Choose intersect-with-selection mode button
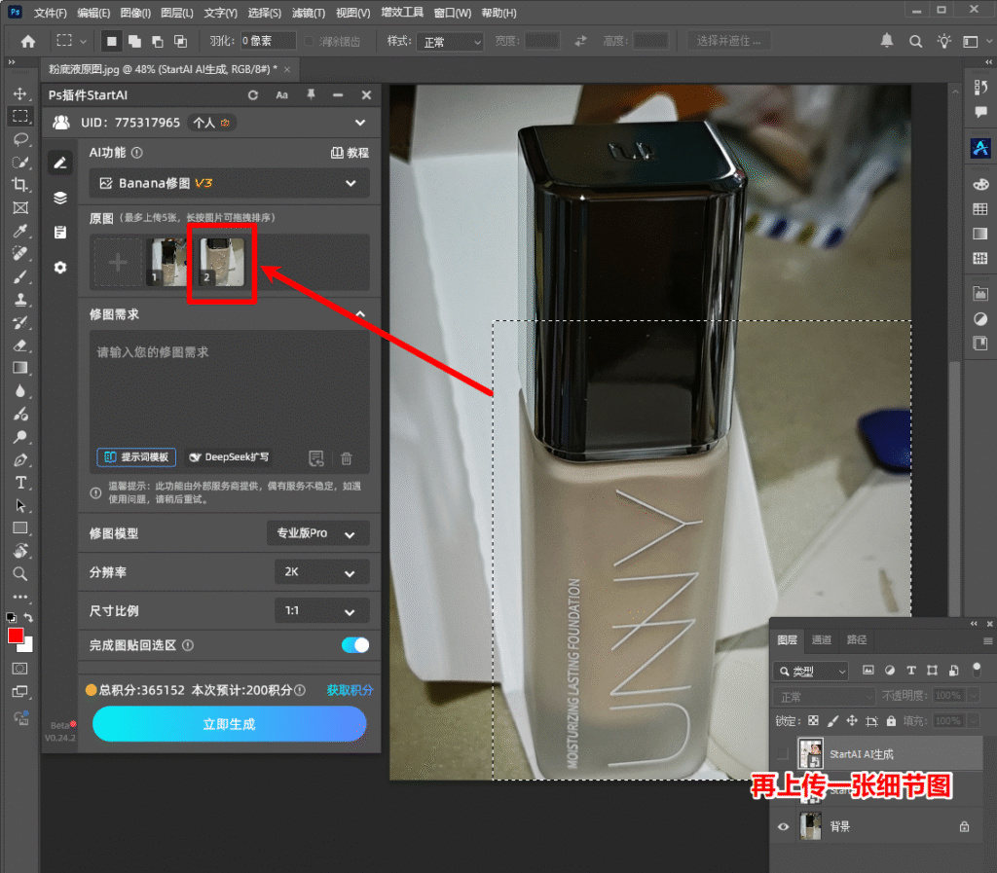 (180, 41)
